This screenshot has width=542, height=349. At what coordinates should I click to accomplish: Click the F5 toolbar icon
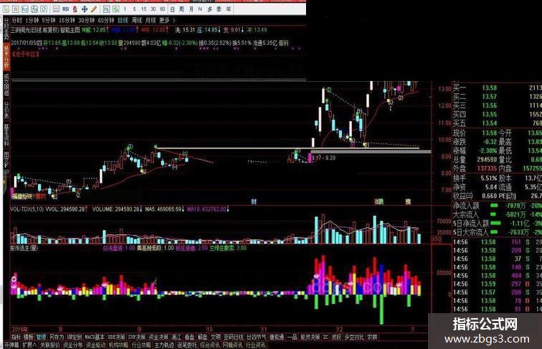pos(107,9)
